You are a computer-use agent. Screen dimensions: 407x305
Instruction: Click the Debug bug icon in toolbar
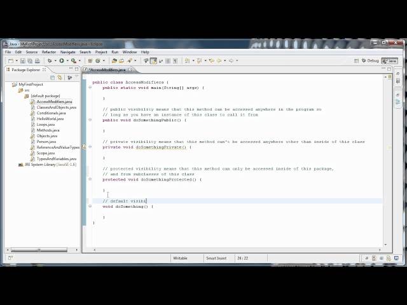point(50,61)
